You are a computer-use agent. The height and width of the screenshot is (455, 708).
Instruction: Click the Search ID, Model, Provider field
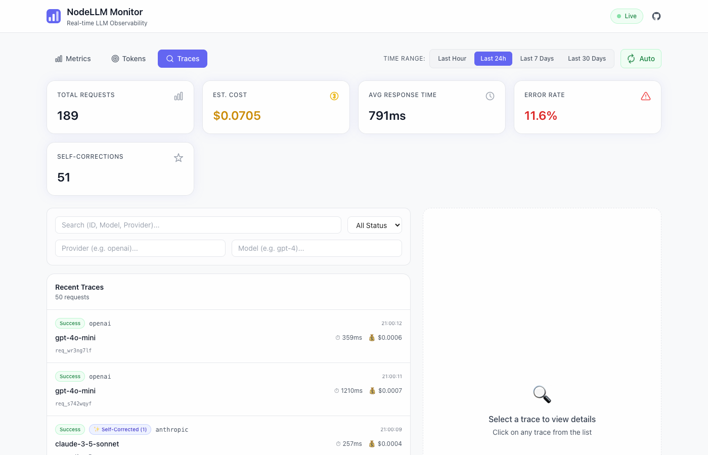click(x=198, y=225)
